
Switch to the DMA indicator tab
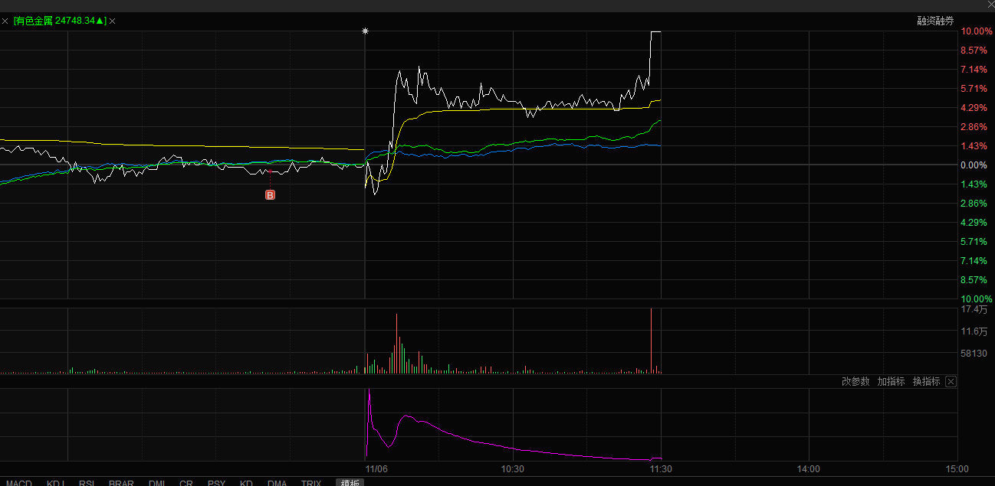pyautogui.click(x=277, y=483)
